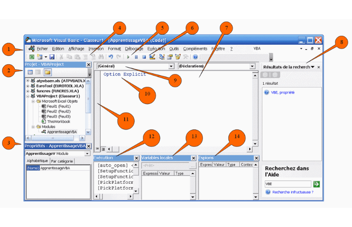Close the Variables locales window

tap(193, 158)
